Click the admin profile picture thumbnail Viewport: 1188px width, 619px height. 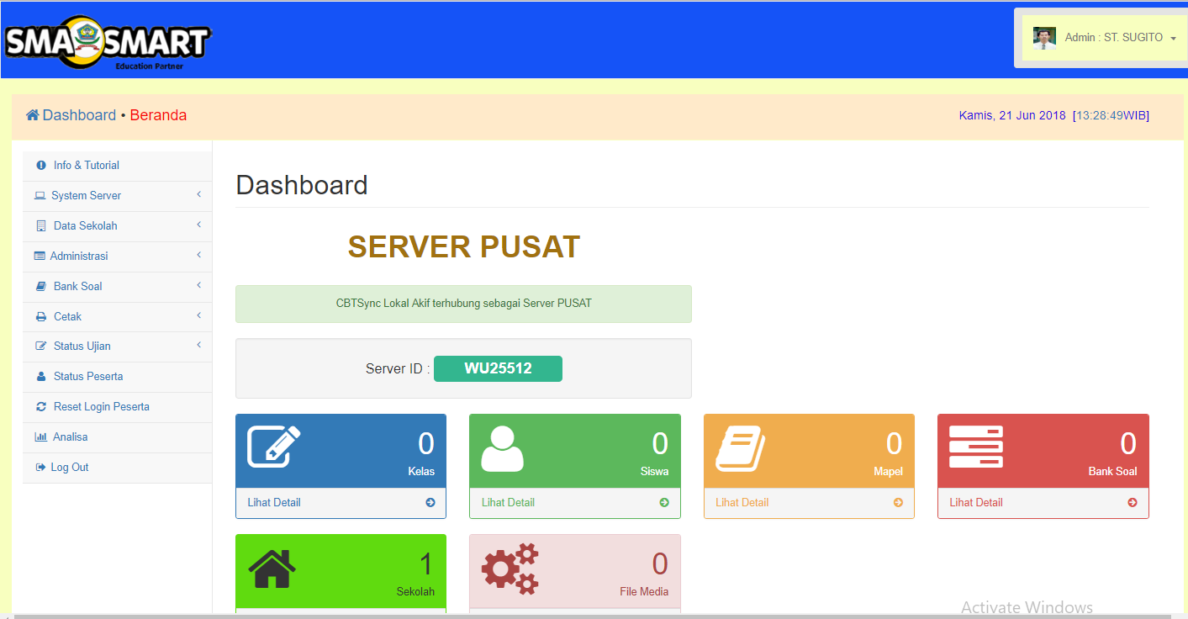1043,37
